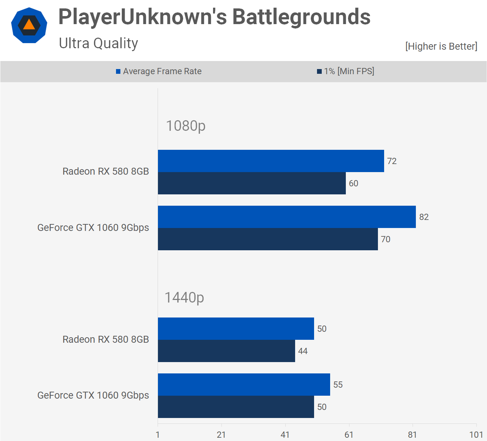The image size is (487, 441).
Task: Click the 61 tick on the x-axis
Action: 349,434
